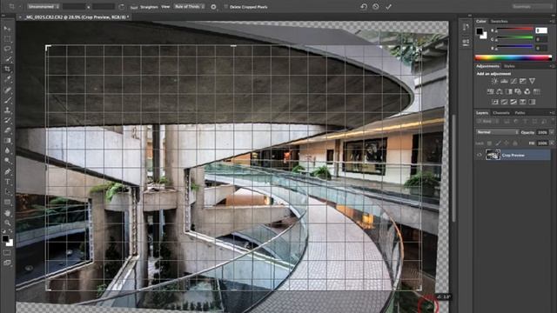Click the View label in options bar

(x=165, y=7)
